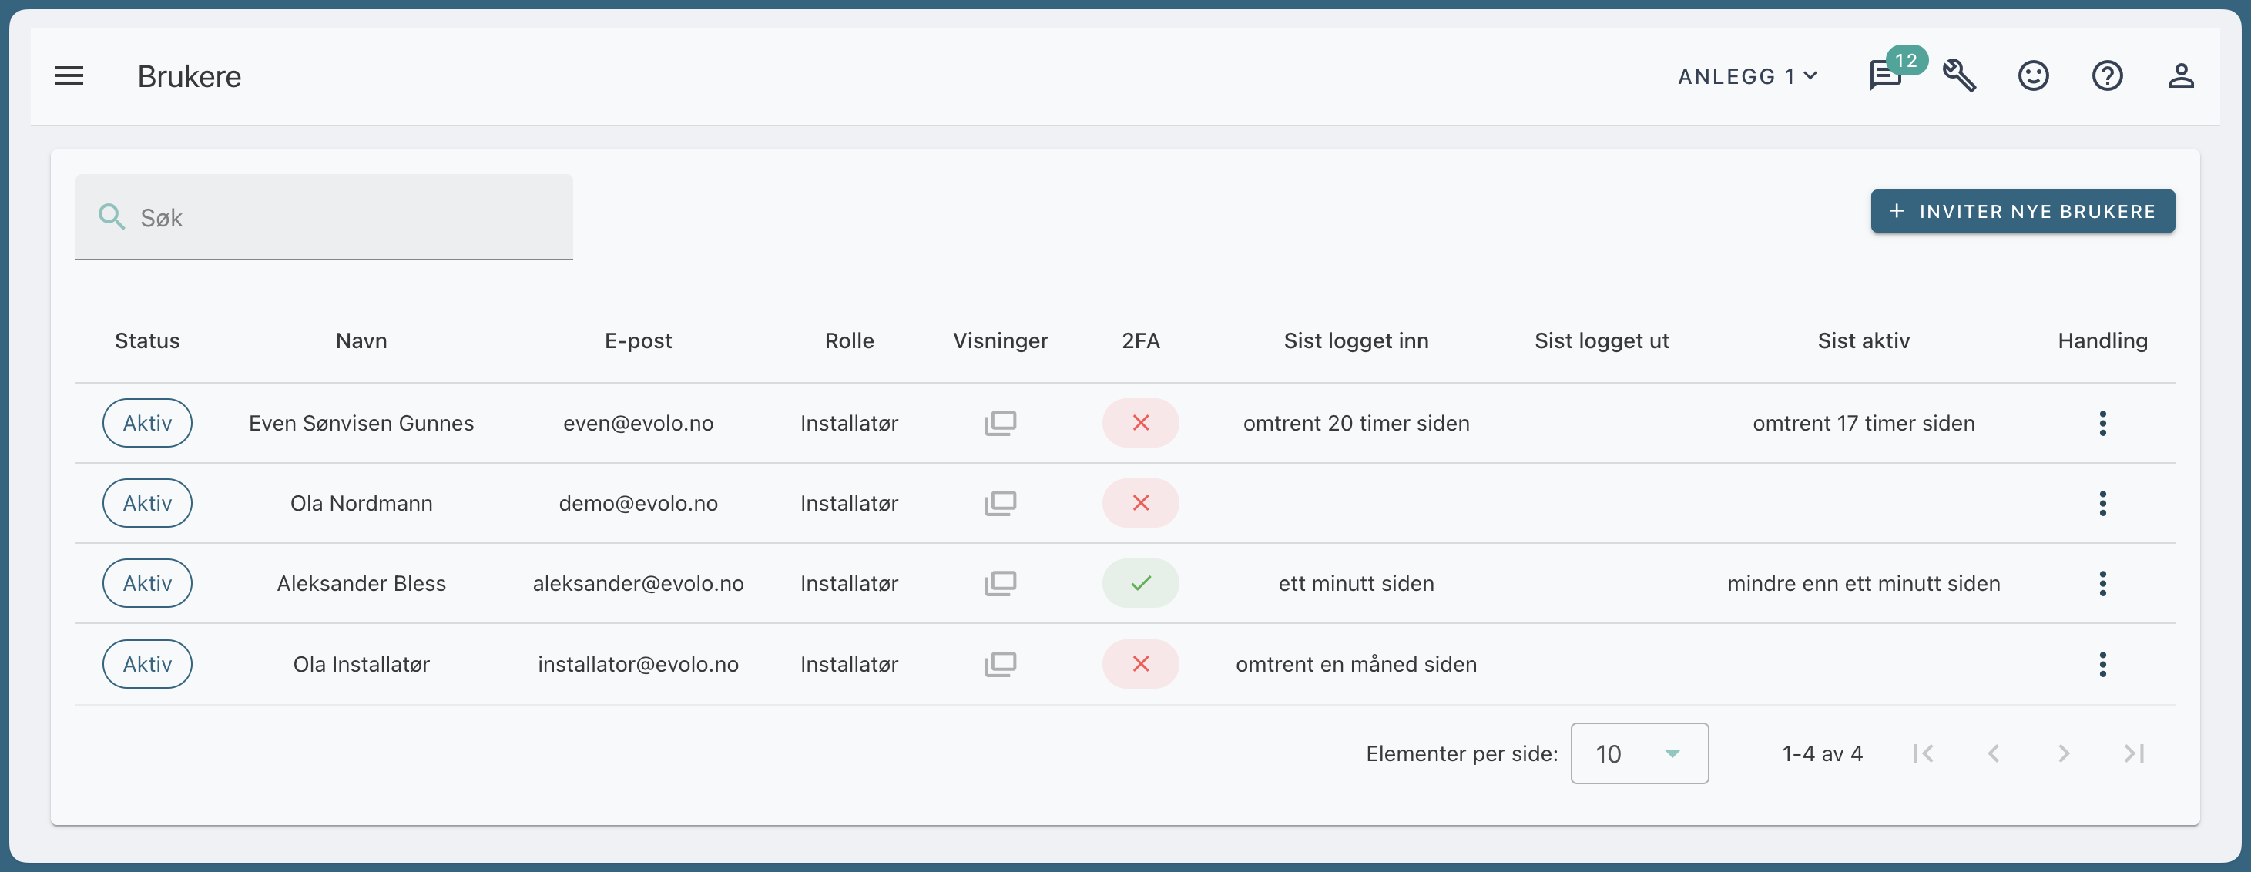
Task: Open views icon for Even Sønvisen Gunnes
Action: coord(1000,423)
